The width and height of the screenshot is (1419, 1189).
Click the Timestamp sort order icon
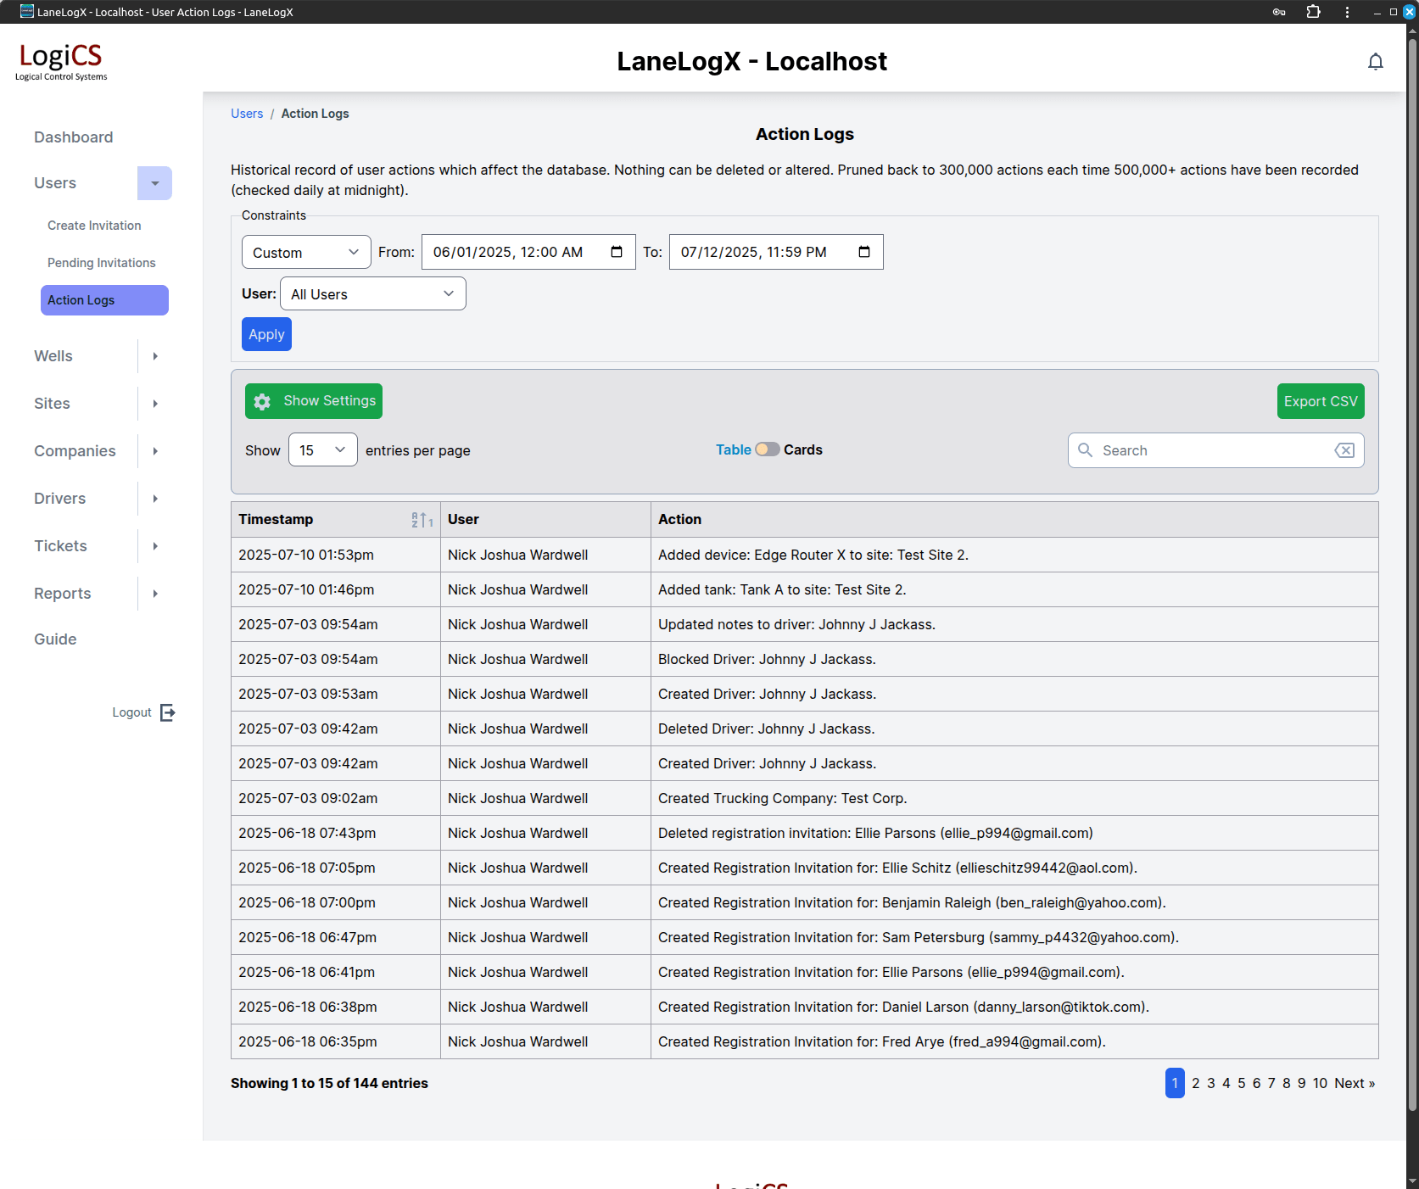(422, 520)
